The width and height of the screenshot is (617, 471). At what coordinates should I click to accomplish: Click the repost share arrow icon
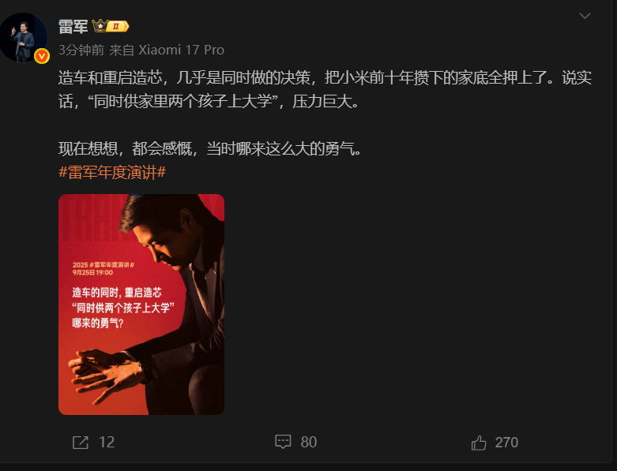(x=81, y=443)
